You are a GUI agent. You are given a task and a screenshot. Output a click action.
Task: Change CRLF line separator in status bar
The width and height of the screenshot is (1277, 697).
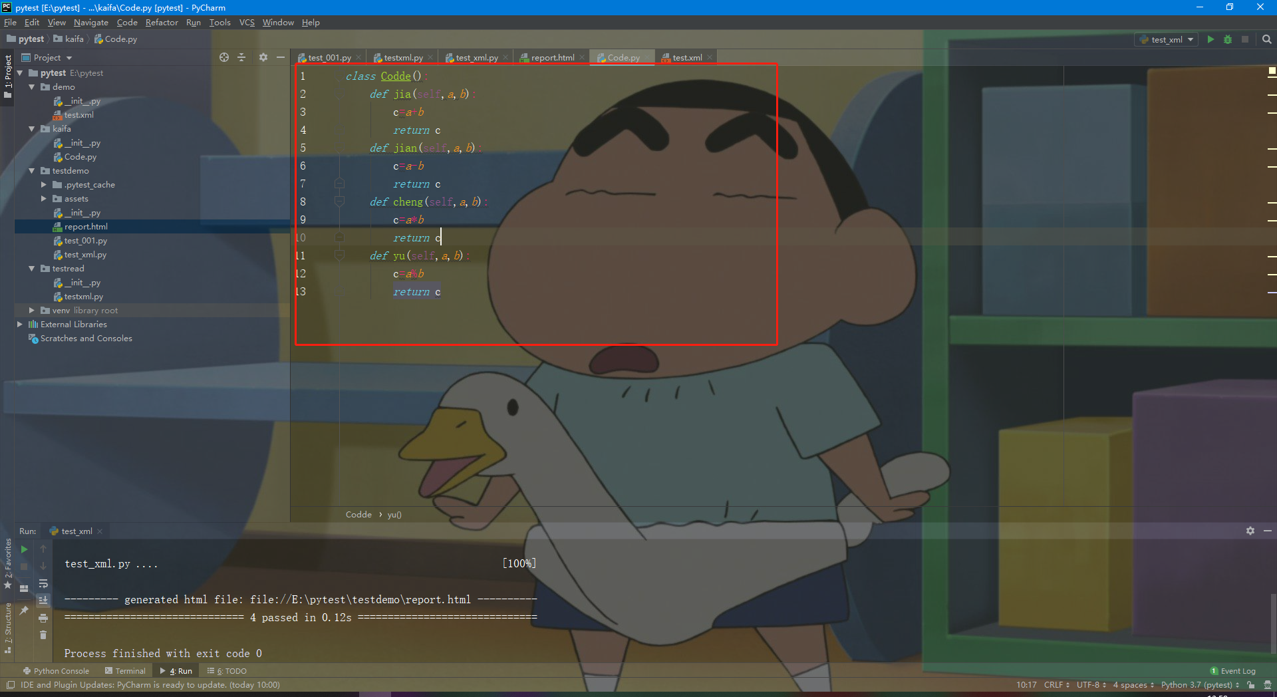click(x=1056, y=685)
